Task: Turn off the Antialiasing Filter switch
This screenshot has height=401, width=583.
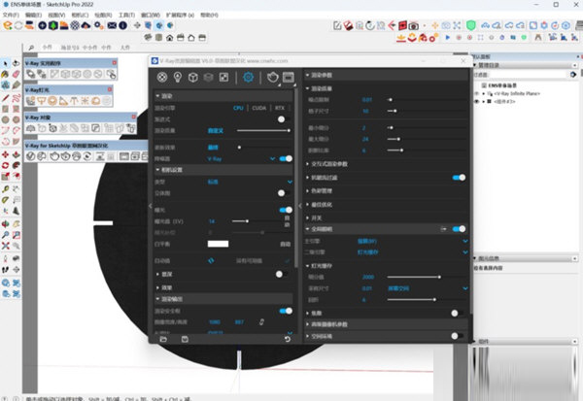Action: [460, 178]
